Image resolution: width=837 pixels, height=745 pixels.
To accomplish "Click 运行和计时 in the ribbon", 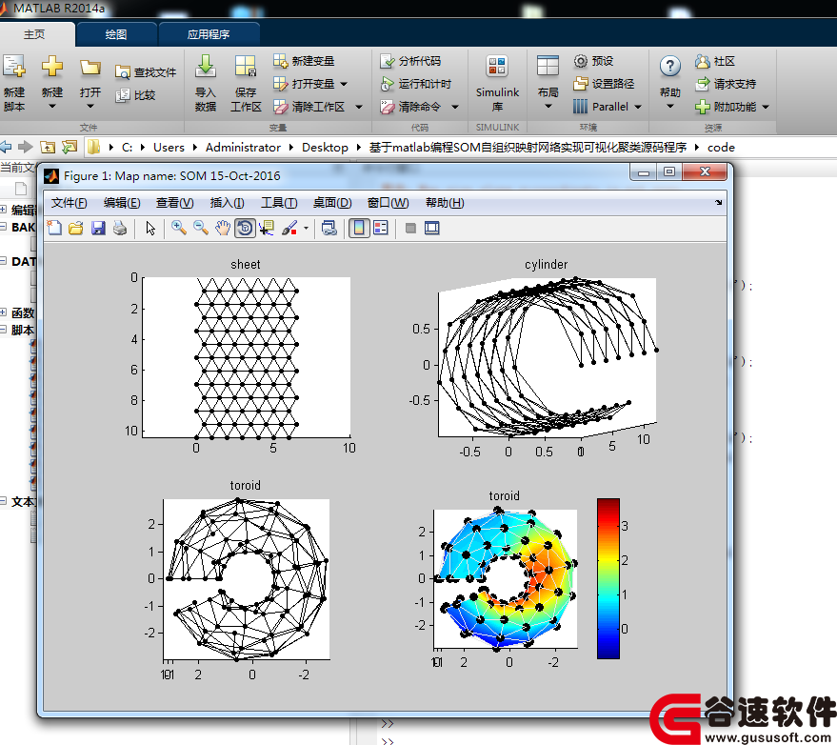I will [416, 84].
